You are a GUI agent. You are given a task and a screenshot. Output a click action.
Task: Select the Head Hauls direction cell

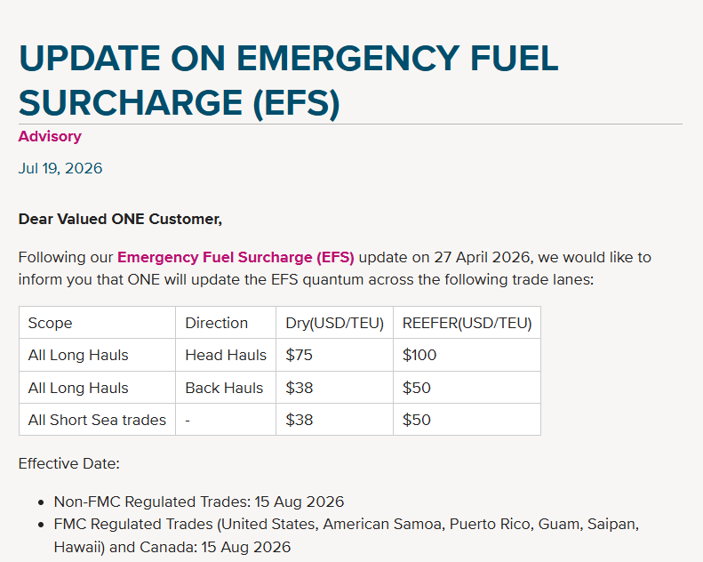tap(226, 355)
